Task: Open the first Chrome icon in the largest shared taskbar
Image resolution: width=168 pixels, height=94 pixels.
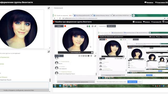Action: point(65,86)
